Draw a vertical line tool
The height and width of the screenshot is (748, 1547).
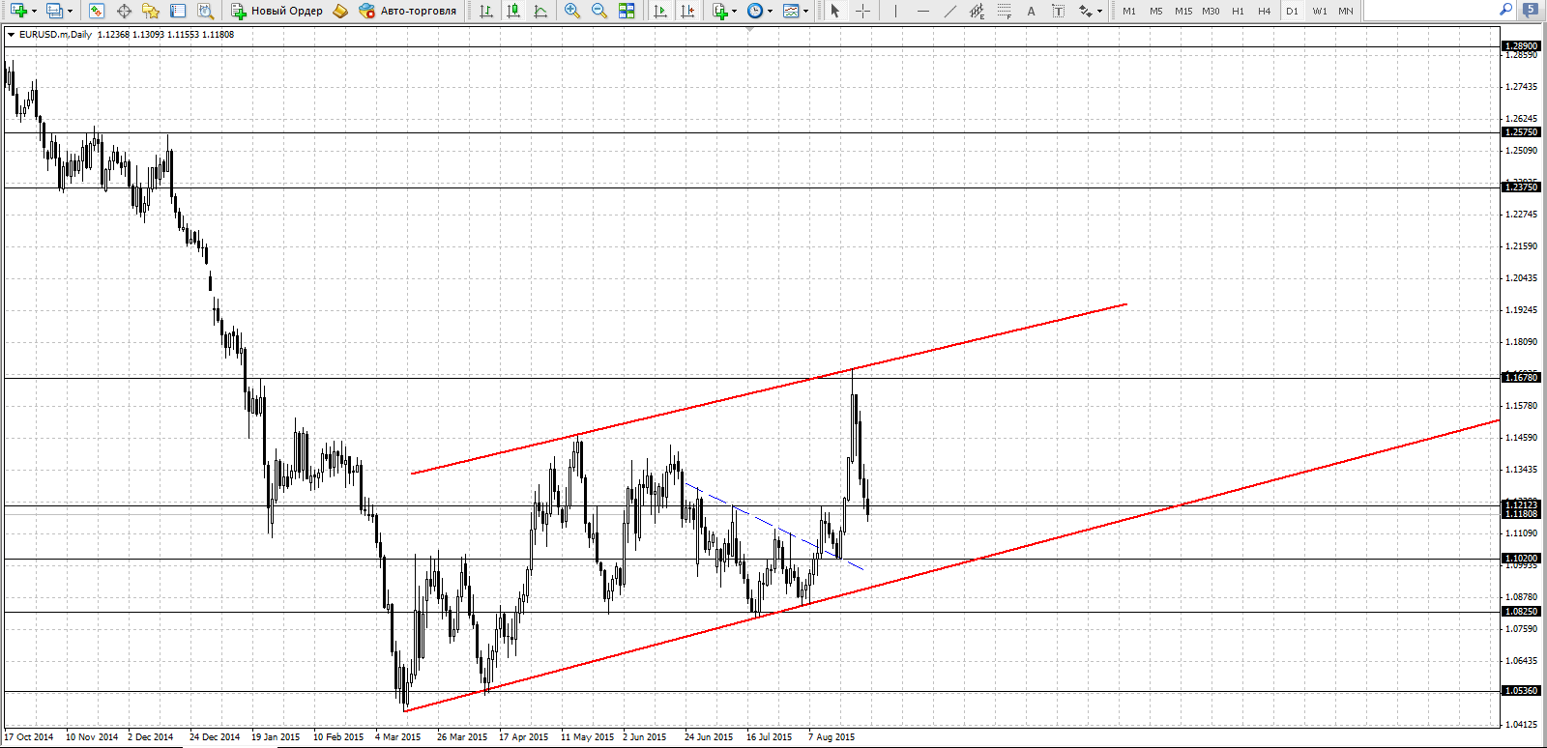tap(895, 11)
